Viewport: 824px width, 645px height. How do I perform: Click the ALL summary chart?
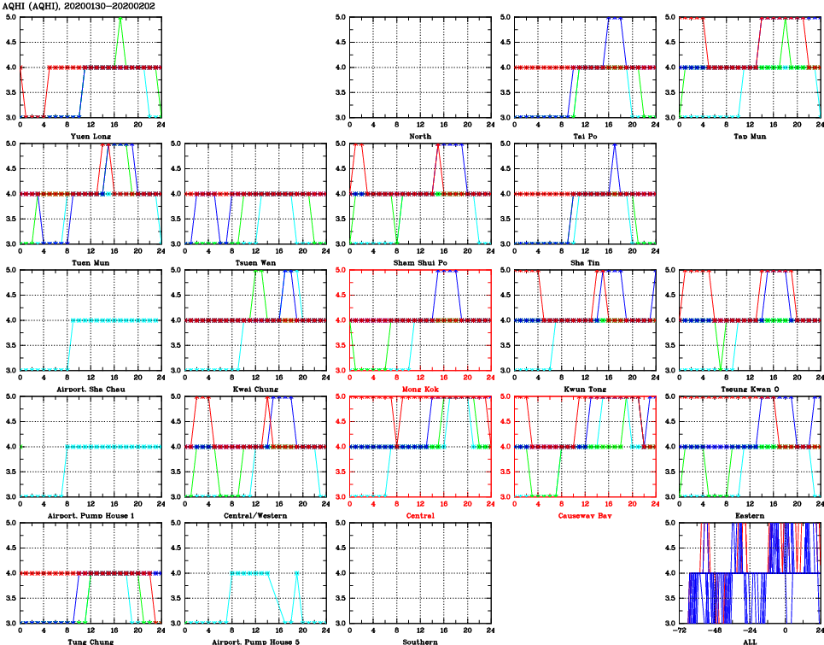[x=750, y=572]
